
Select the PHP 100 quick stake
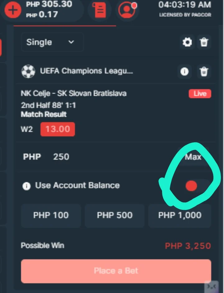[51, 215]
